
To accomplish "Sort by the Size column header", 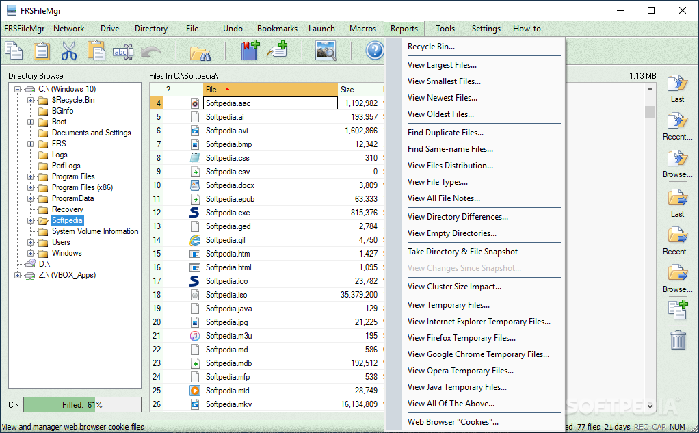I will (360, 89).
